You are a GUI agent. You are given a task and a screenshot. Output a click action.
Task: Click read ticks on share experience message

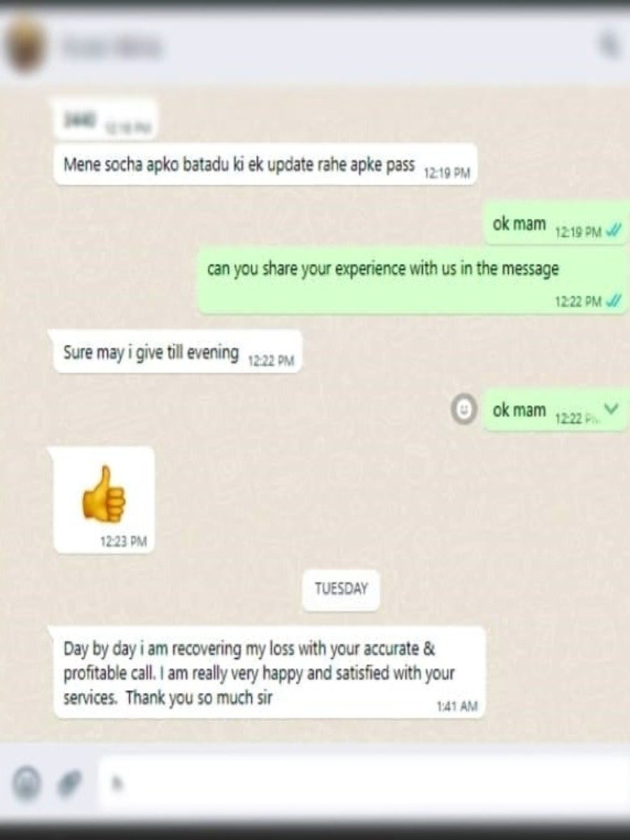613,302
